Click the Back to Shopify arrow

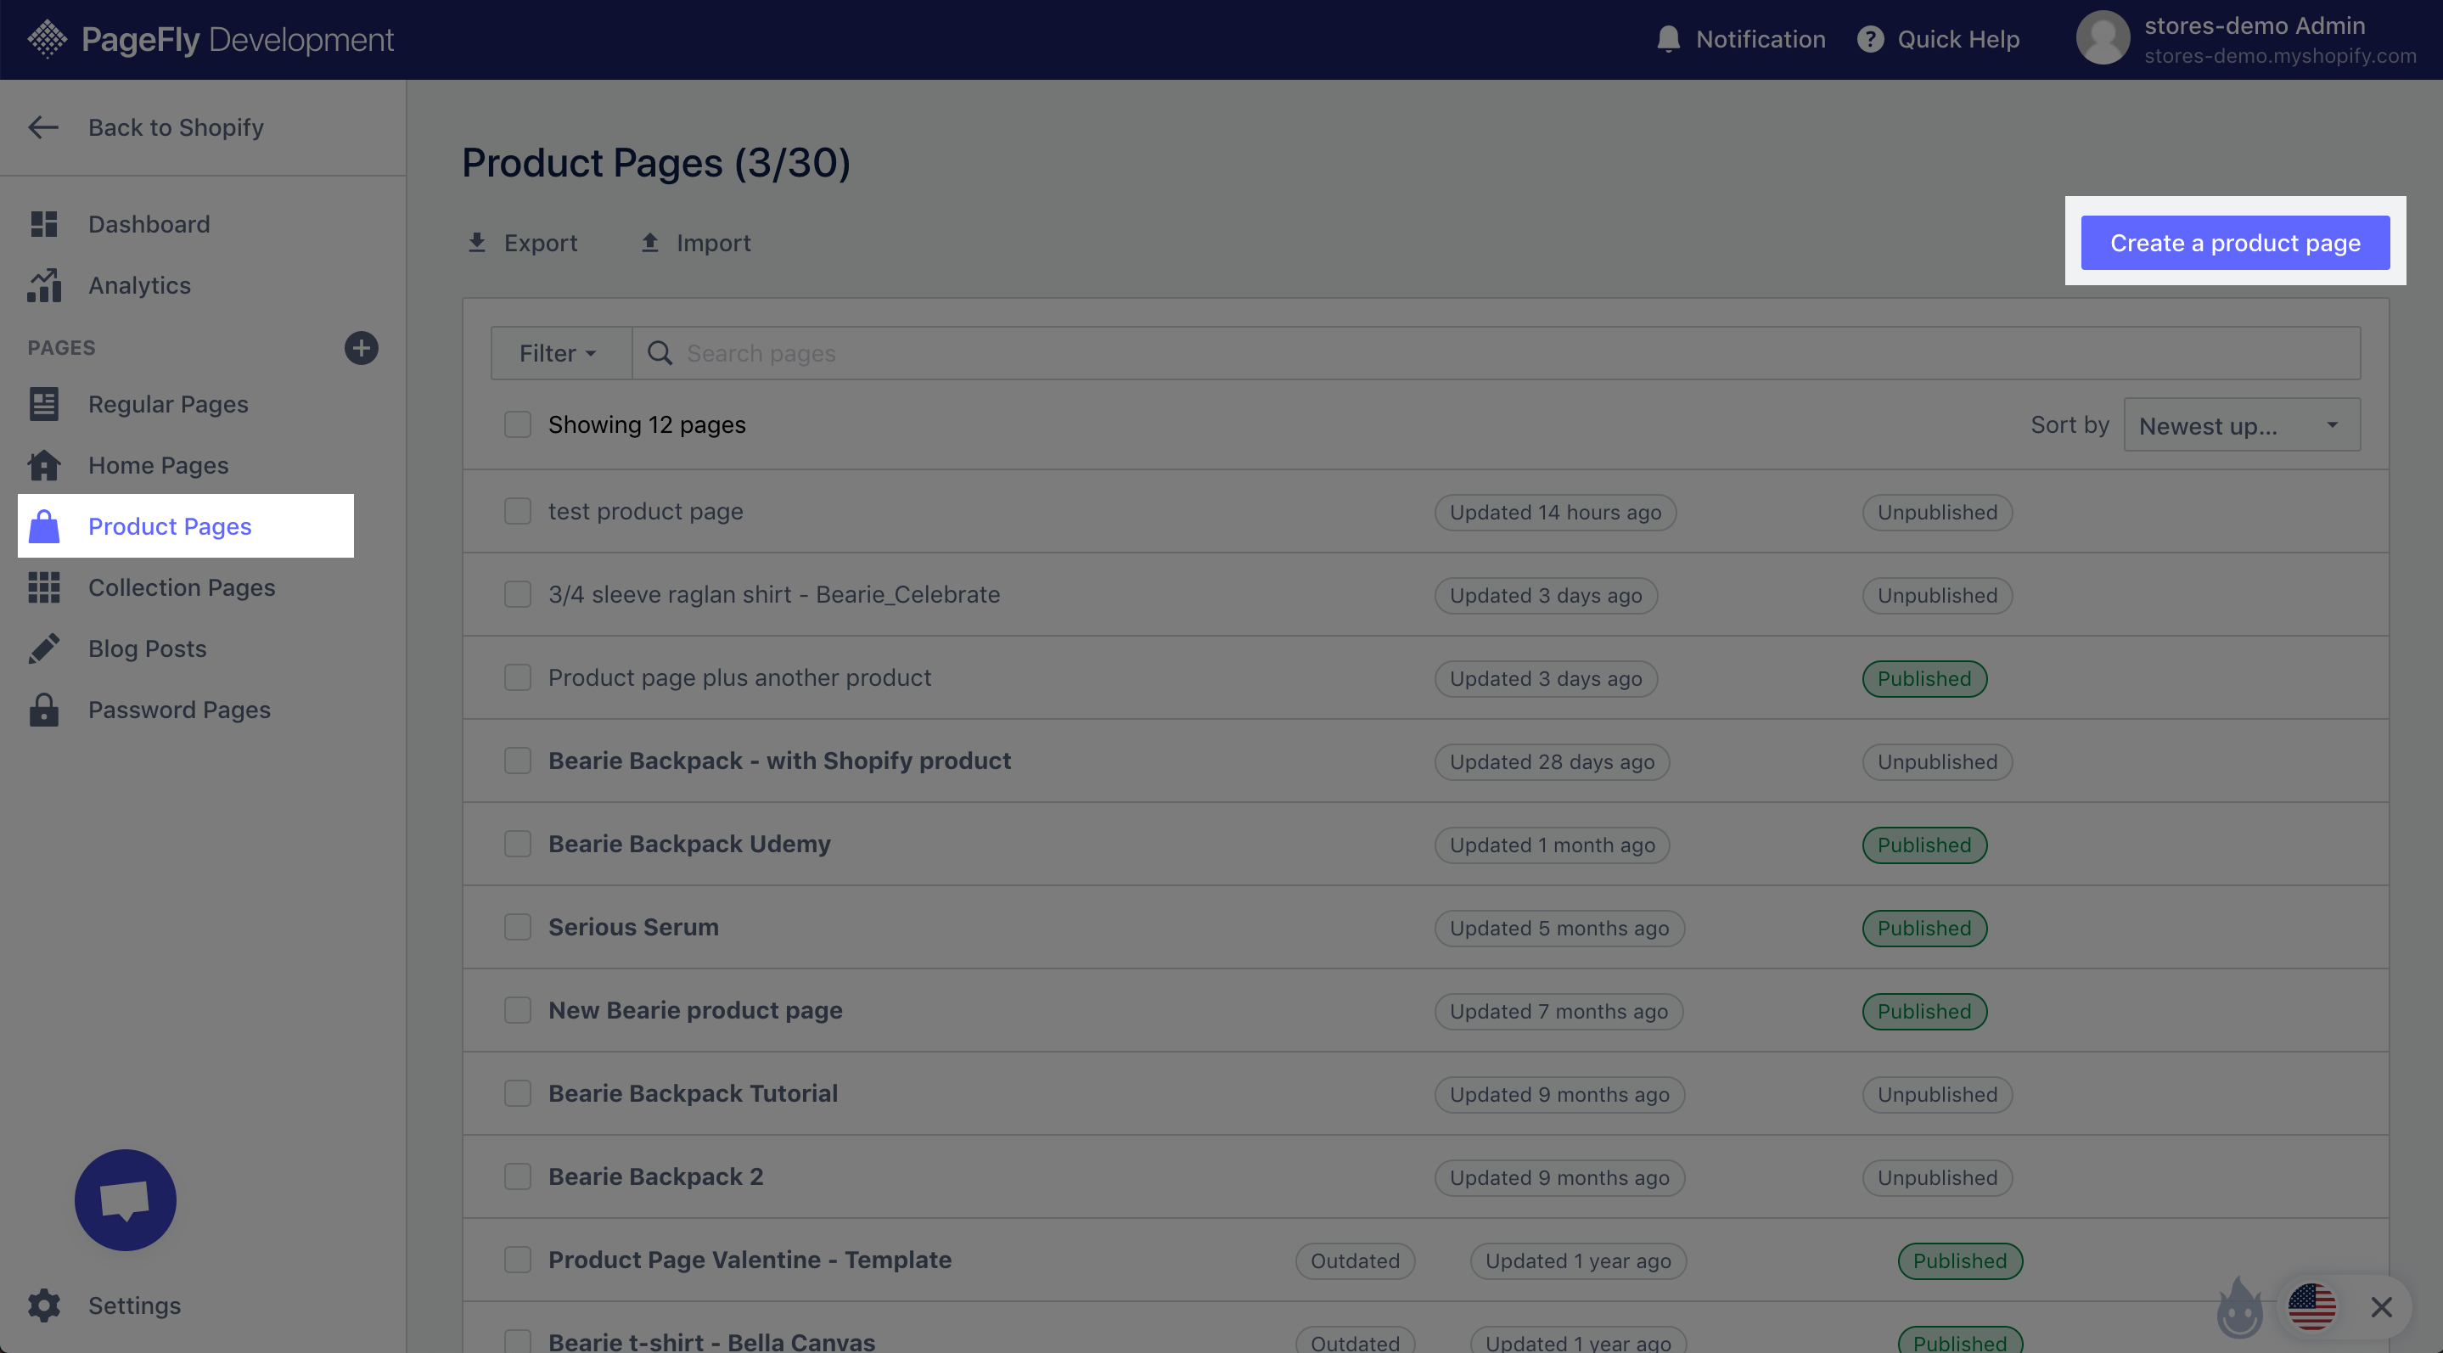coord(43,127)
